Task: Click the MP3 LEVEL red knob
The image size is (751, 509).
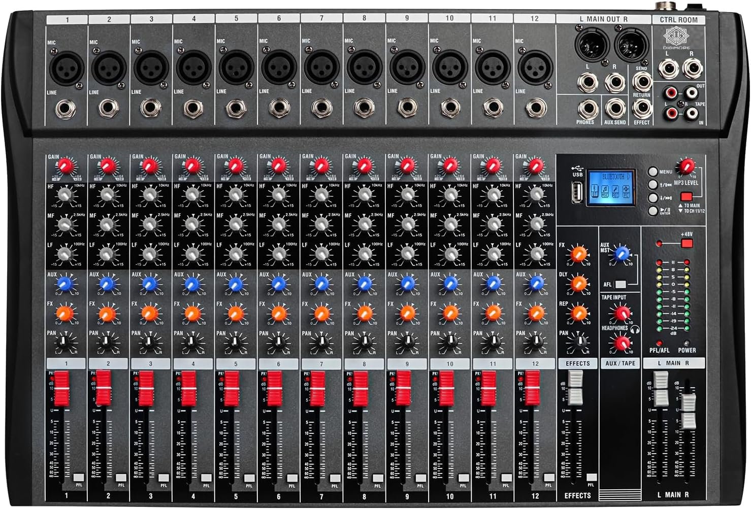Action: click(x=687, y=166)
